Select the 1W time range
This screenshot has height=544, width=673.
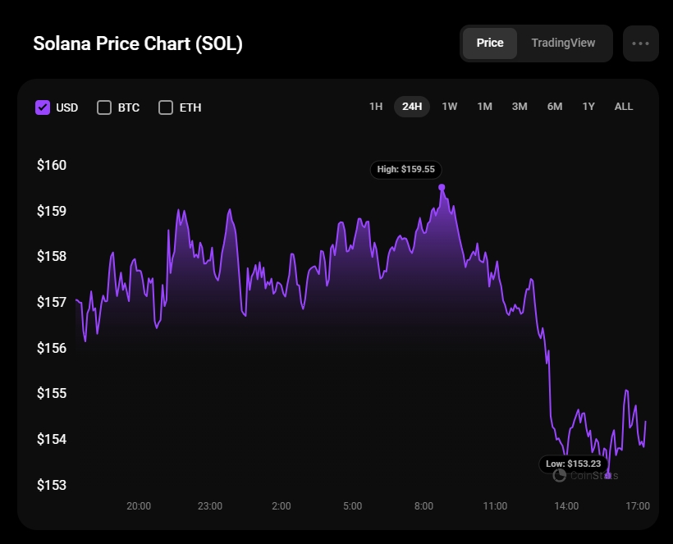click(450, 107)
